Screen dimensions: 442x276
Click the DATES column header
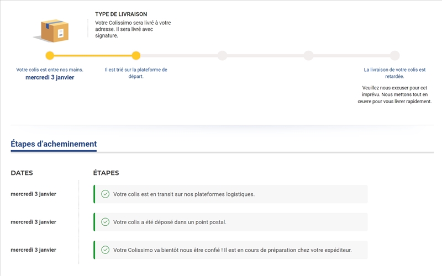tap(22, 173)
